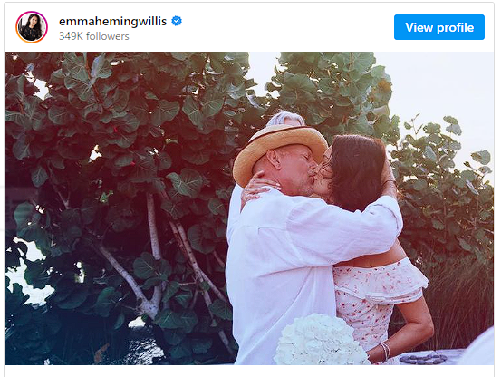Click the blue View profile button

pos(439,27)
